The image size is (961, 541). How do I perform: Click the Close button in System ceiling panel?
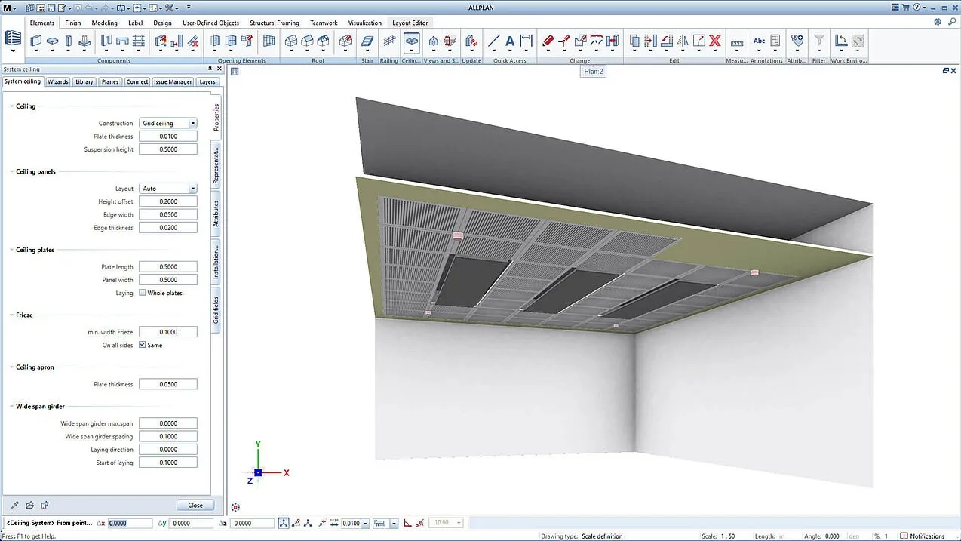click(195, 505)
